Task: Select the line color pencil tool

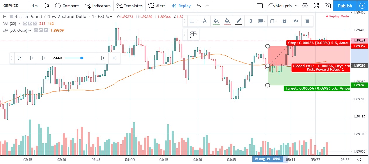Action: (239, 21)
